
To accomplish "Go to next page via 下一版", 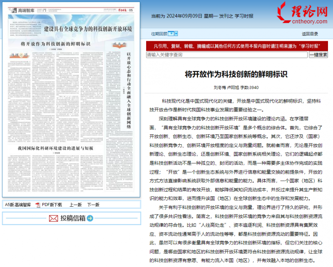I will (x=93, y=205).
